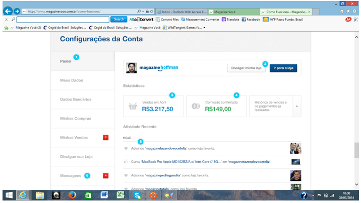Open Skype from the taskbar
The image size is (361, 203).
click(x=137, y=195)
